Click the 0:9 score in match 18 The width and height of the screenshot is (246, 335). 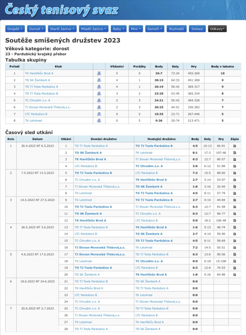click(195, 261)
